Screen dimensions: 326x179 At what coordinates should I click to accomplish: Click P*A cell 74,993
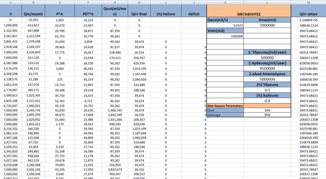(60, 165)
